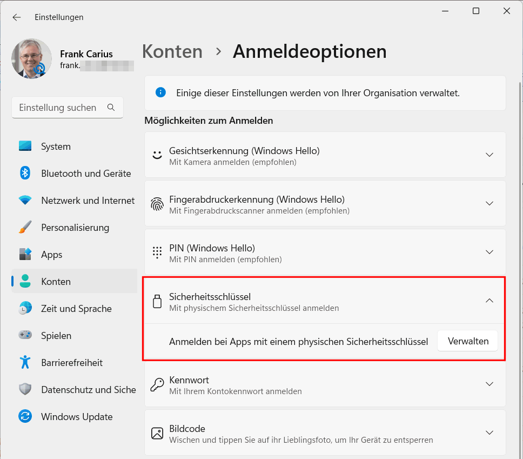This screenshot has height=459, width=523.
Task: Click the Konten person icon
Action: point(25,281)
